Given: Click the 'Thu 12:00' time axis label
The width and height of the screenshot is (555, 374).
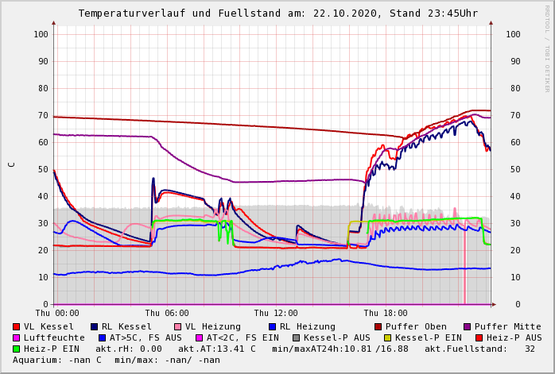Looking at the screenshot, I should [276, 314].
